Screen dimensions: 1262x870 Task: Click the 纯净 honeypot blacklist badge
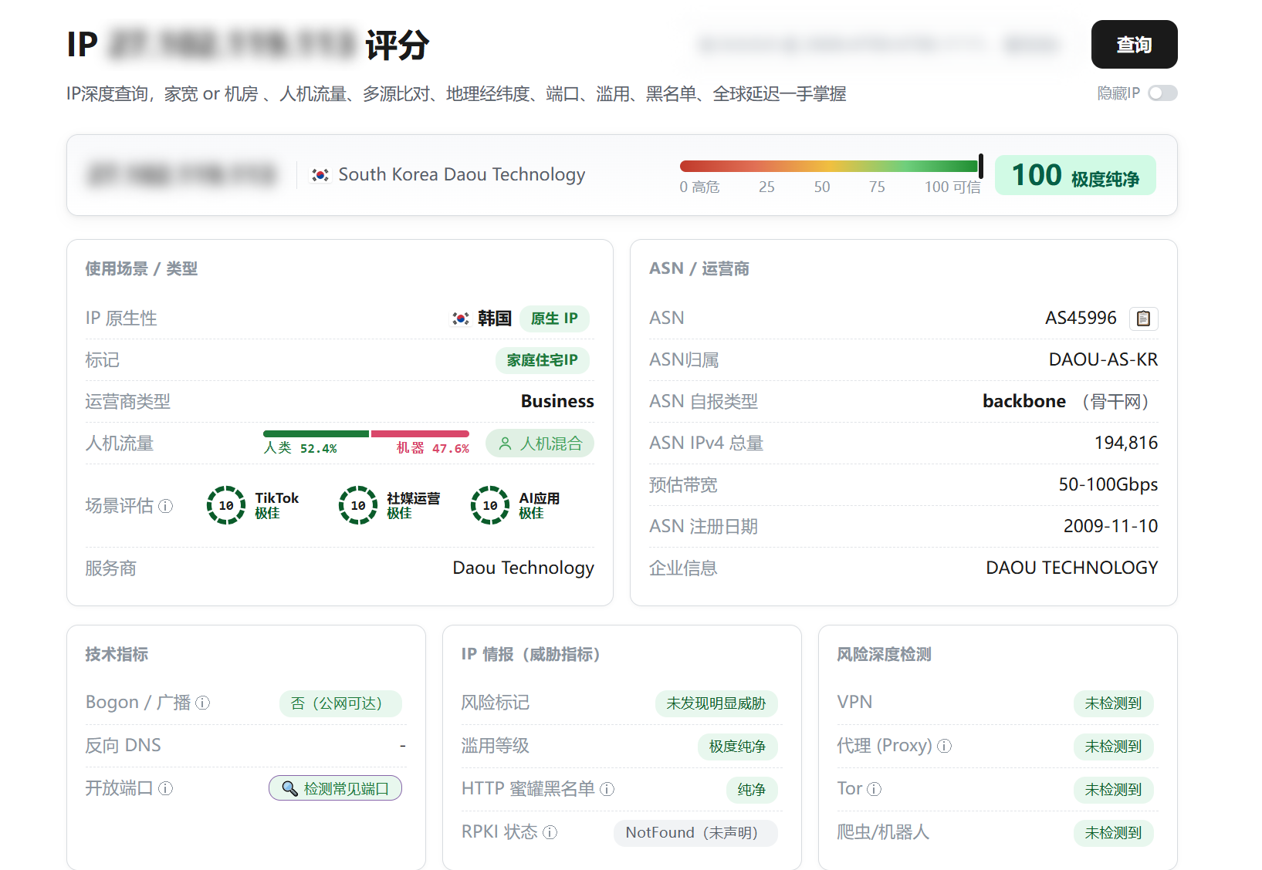click(x=751, y=790)
